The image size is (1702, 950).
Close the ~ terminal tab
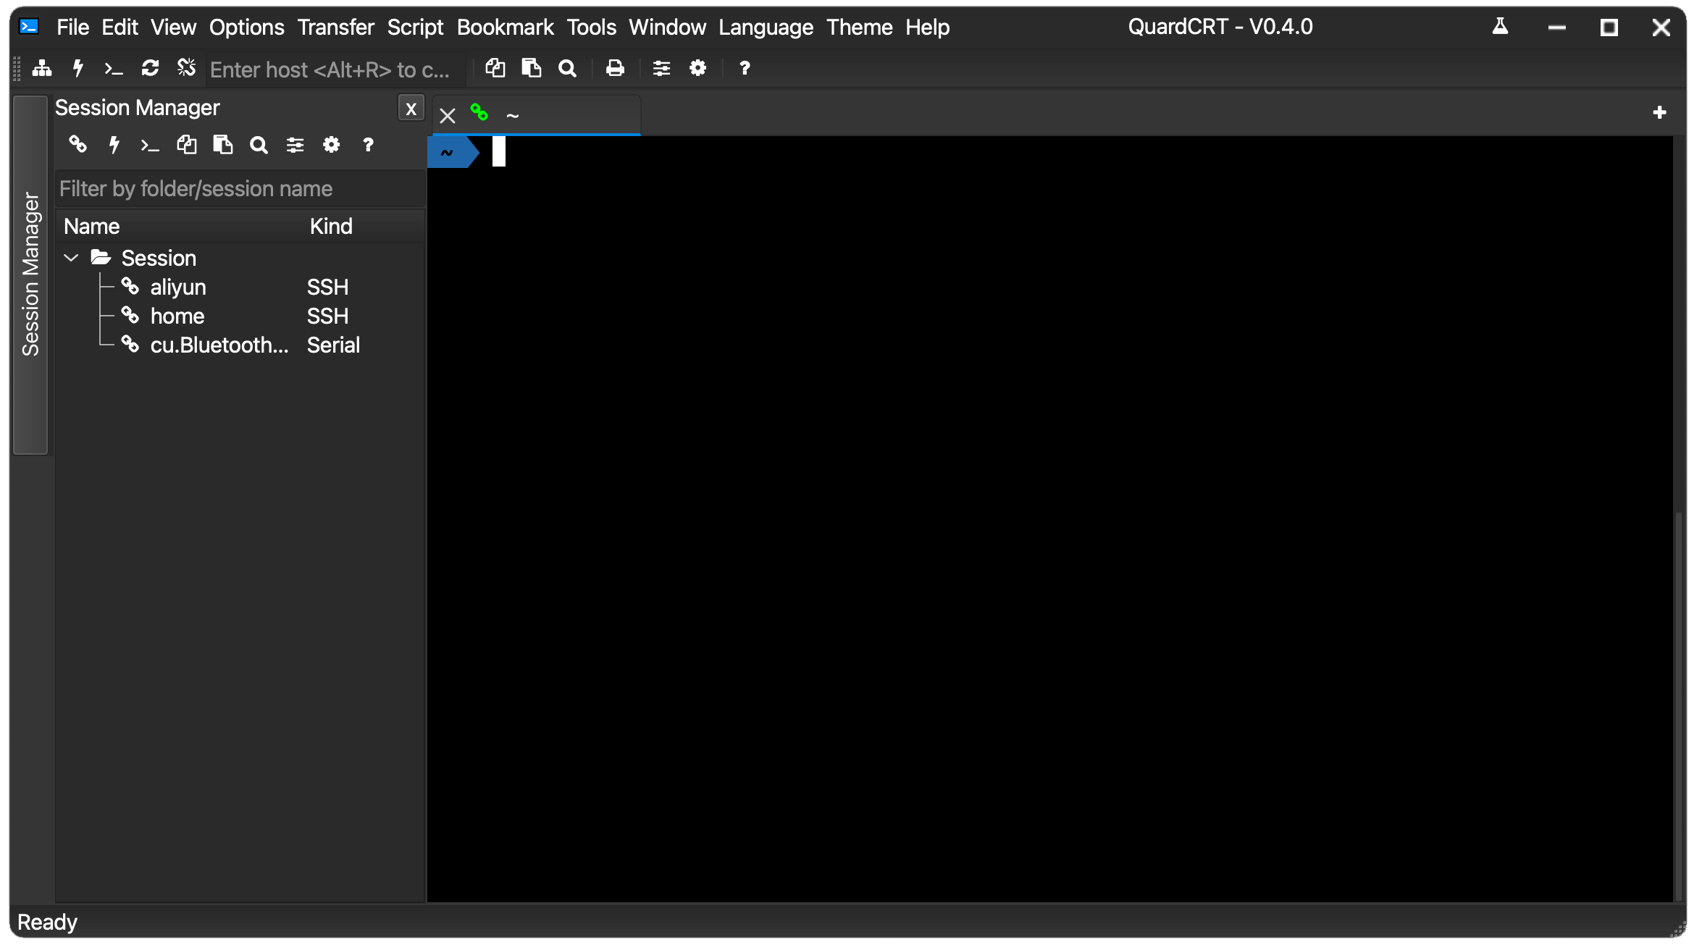448,116
